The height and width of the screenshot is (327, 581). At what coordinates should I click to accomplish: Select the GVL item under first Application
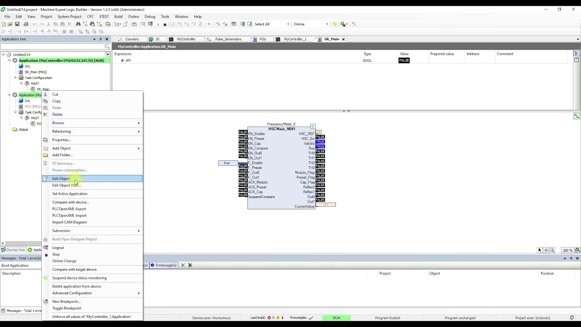pos(27,66)
